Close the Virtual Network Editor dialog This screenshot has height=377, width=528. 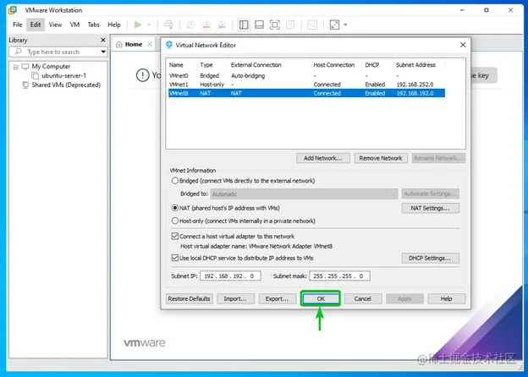pos(463,45)
